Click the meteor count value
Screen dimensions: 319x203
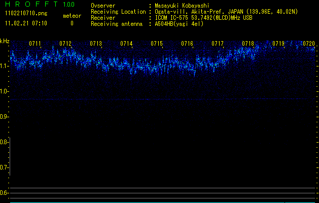coord(72,23)
